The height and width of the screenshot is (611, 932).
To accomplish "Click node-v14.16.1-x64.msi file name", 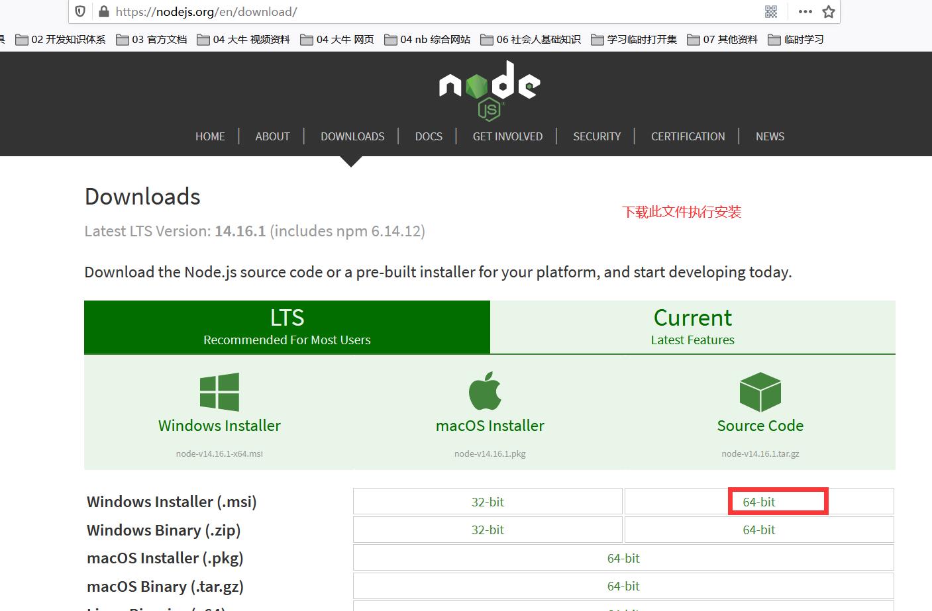I will coord(219,453).
